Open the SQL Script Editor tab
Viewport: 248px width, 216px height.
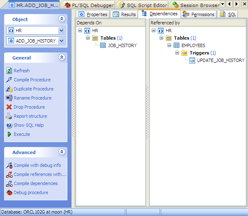pyautogui.click(x=143, y=5)
